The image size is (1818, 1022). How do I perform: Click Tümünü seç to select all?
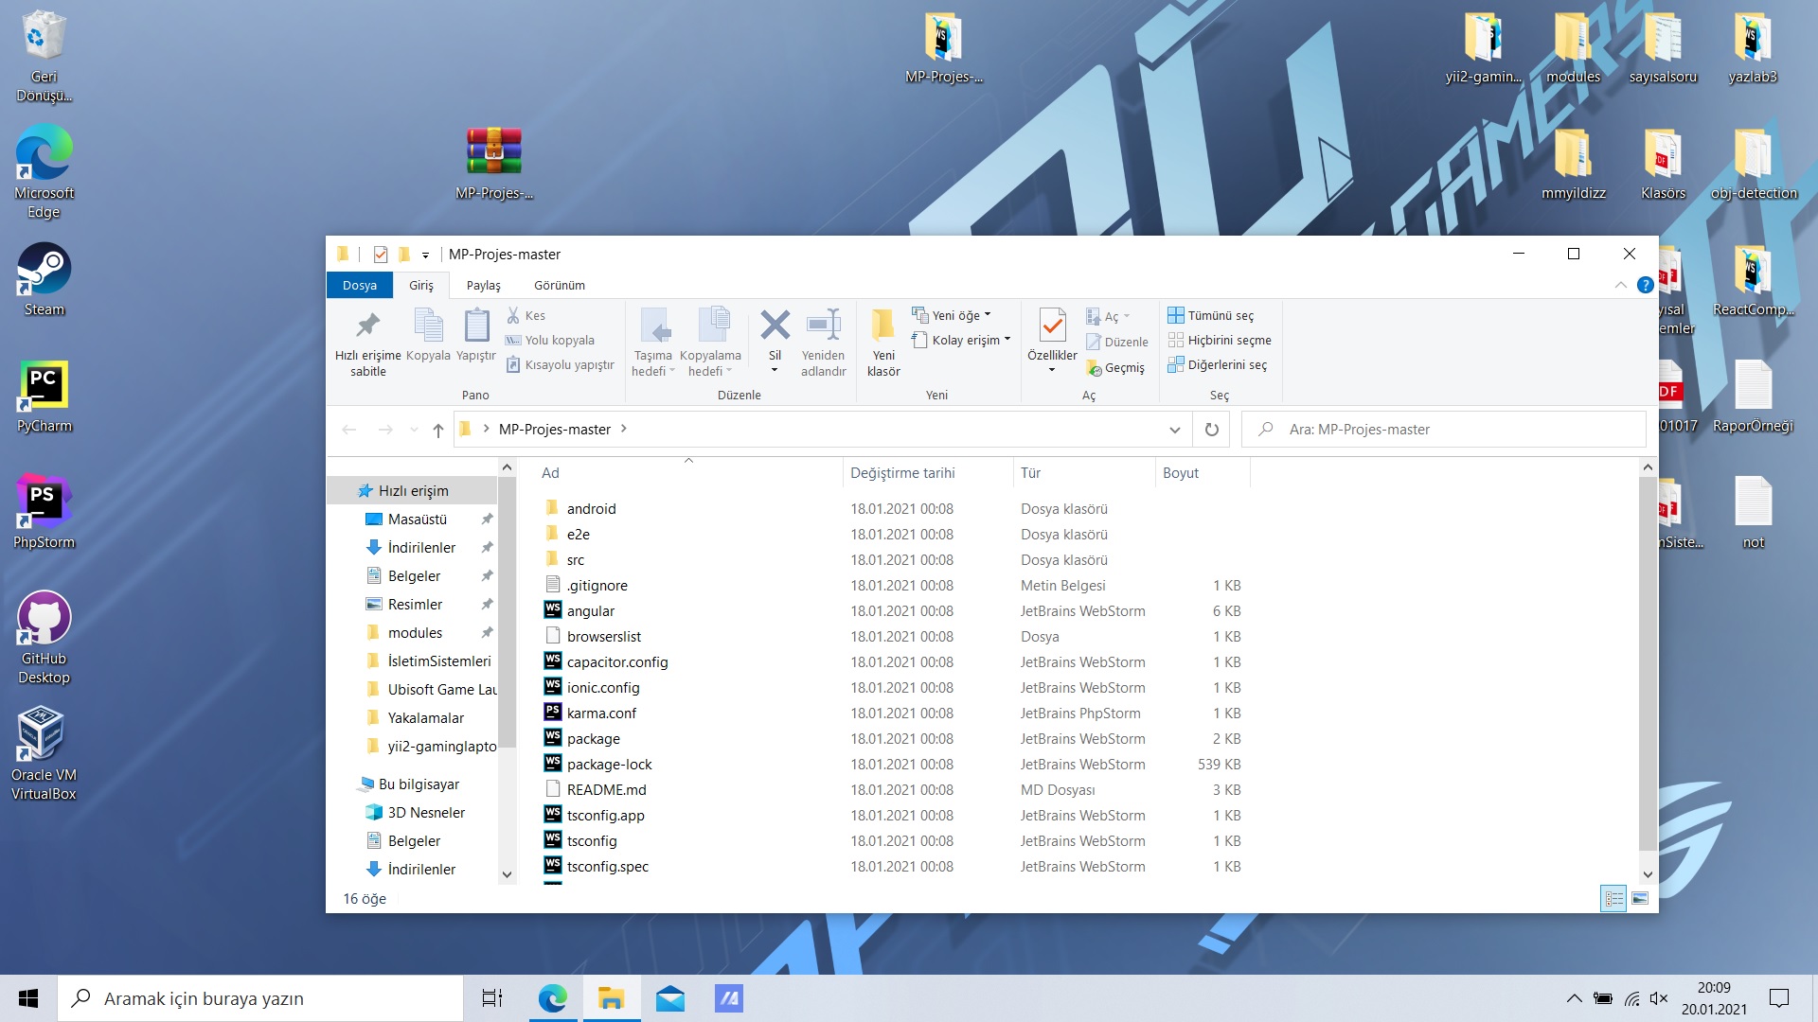point(1211,315)
